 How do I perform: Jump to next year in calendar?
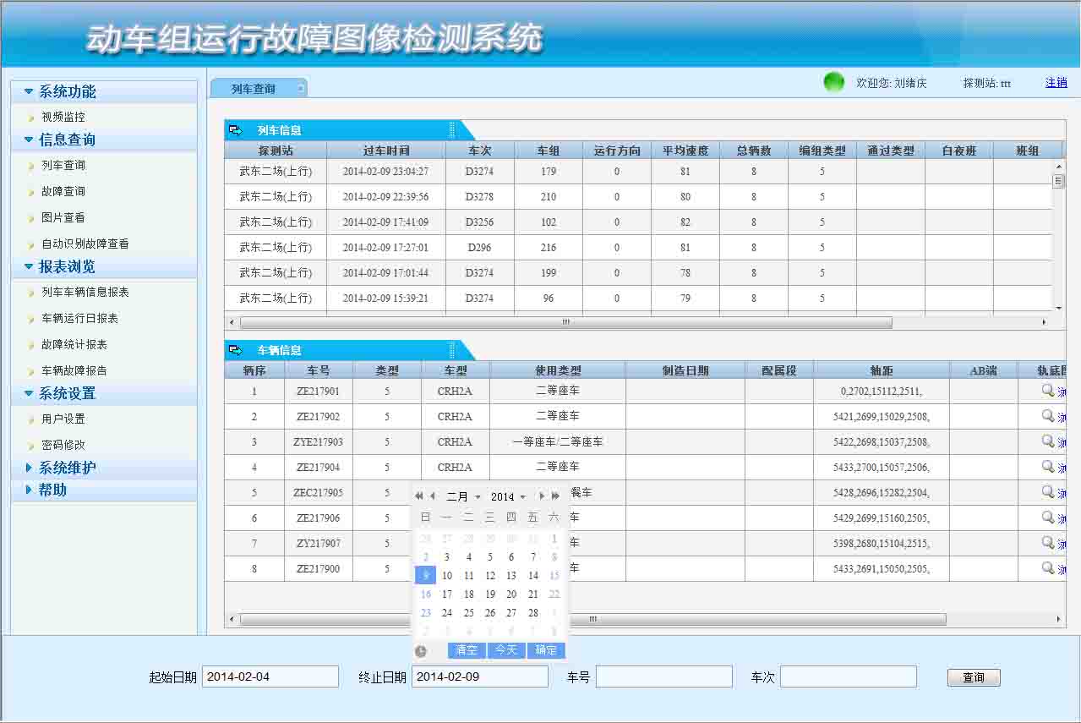[555, 496]
